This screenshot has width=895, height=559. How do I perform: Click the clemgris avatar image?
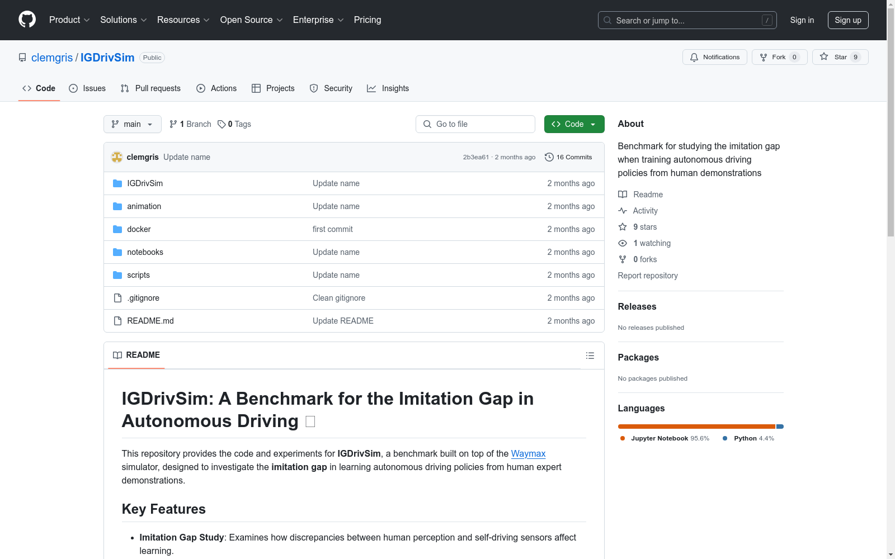117,157
